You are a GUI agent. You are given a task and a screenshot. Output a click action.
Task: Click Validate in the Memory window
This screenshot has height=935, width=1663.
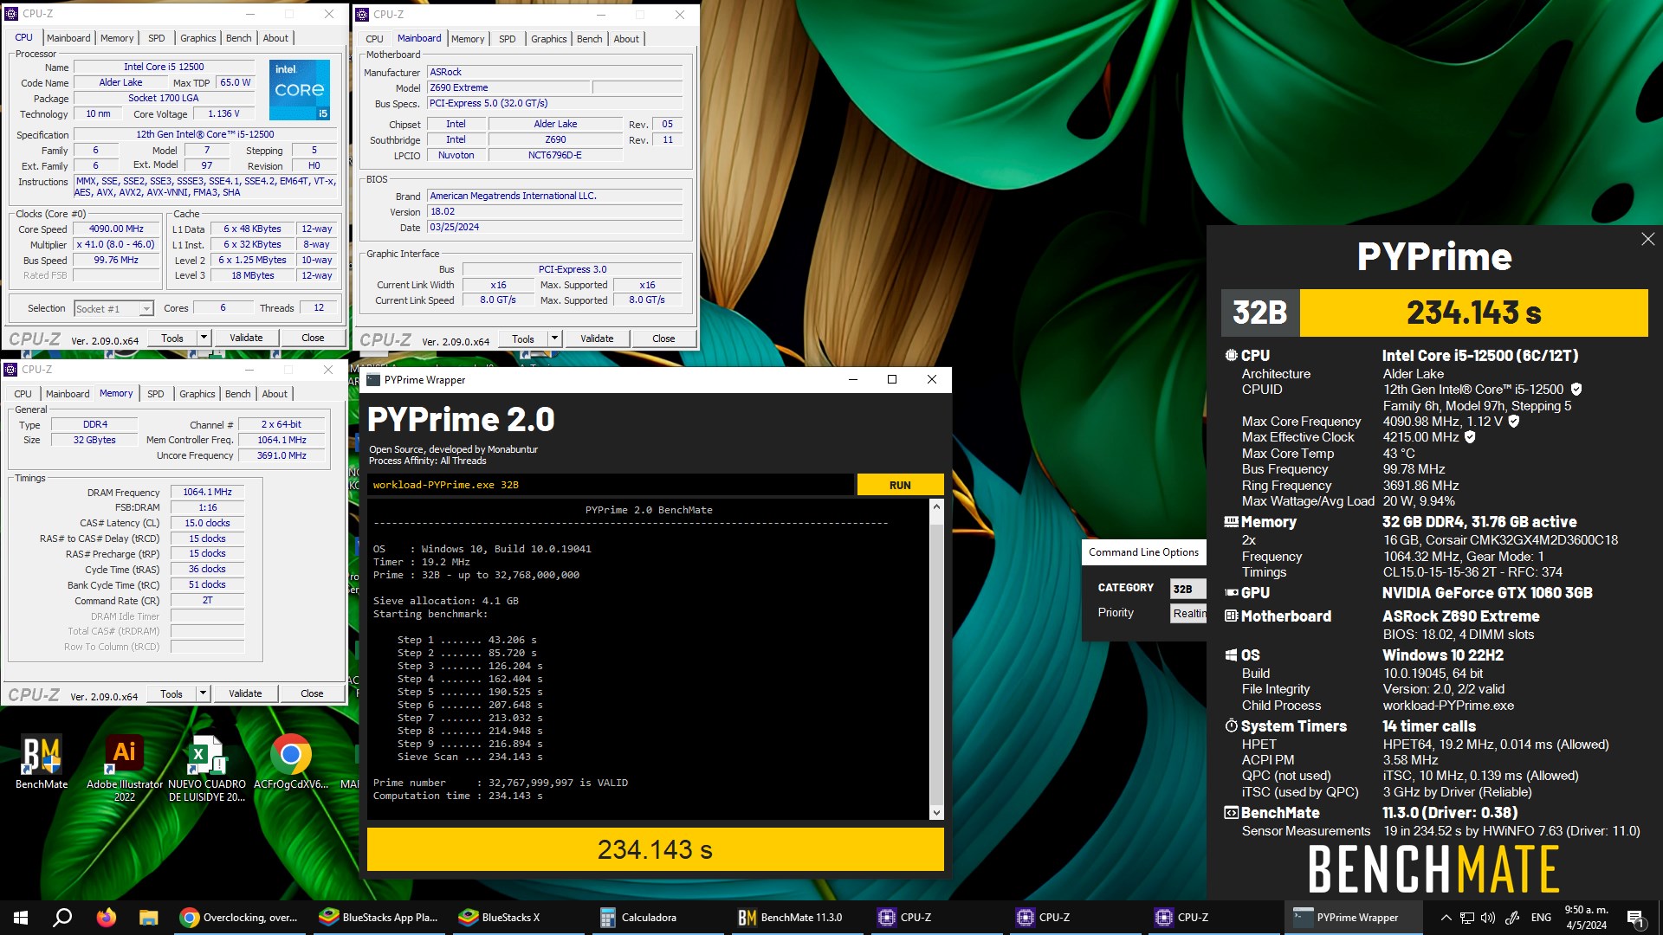[x=245, y=693]
